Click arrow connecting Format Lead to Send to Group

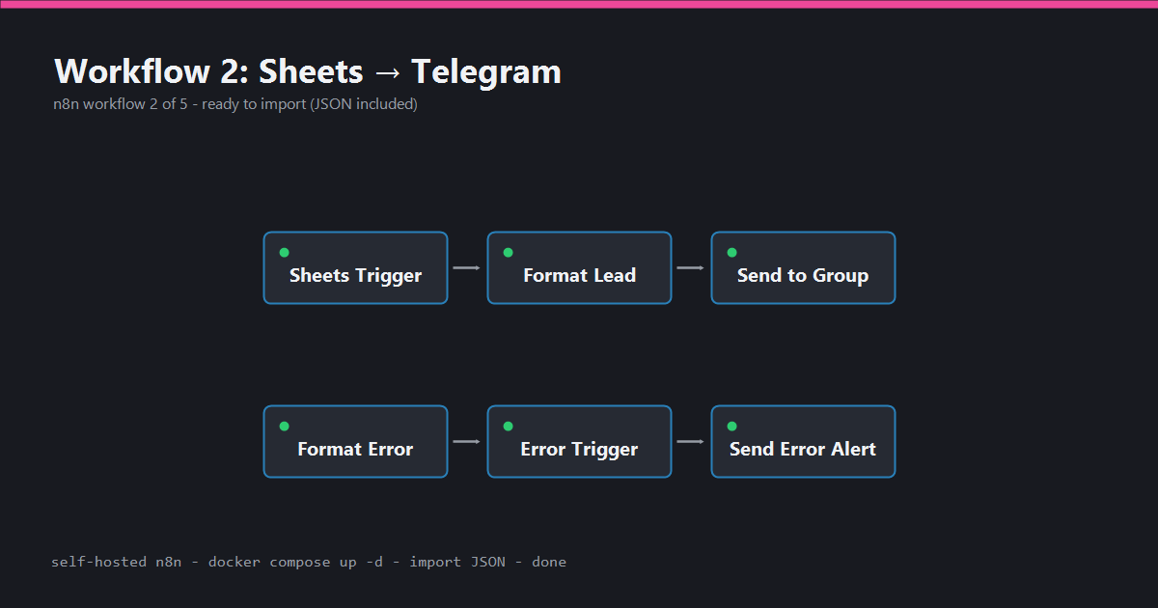click(691, 267)
